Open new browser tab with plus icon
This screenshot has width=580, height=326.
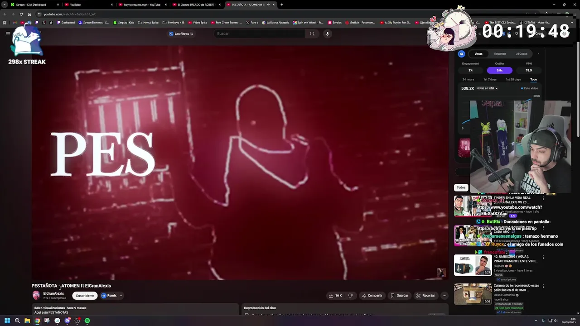click(281, 5)
